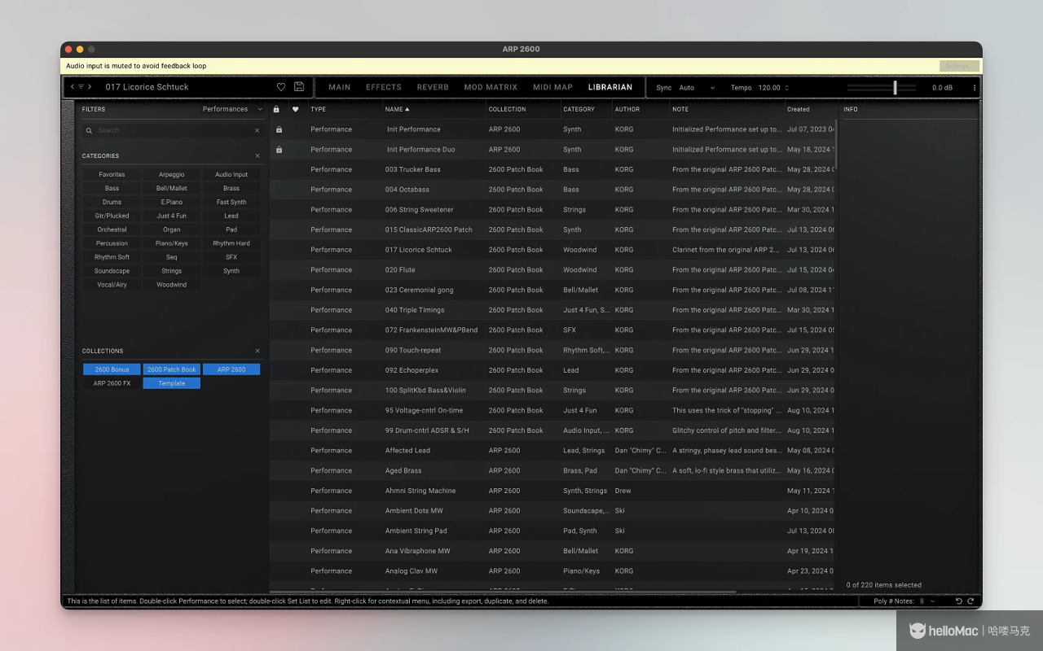The height and width of the screenshot is (651, 1043).
Task: Sort the list by NAME column
Action: (x=398, y=109)
